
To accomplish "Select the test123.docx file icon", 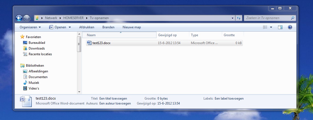I will pos(89,43).
